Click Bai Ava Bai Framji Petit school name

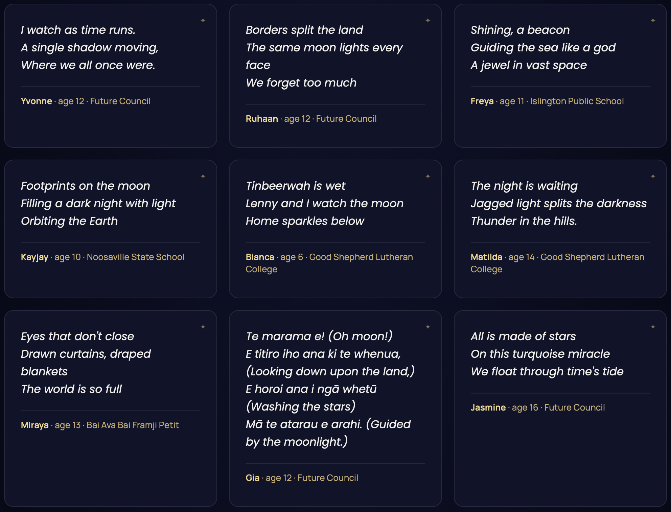pos(133,425)
